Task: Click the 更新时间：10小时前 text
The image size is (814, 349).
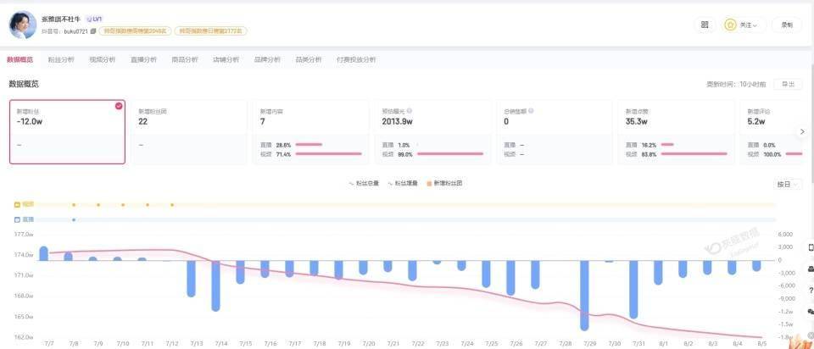Action: tap(736, 84)
